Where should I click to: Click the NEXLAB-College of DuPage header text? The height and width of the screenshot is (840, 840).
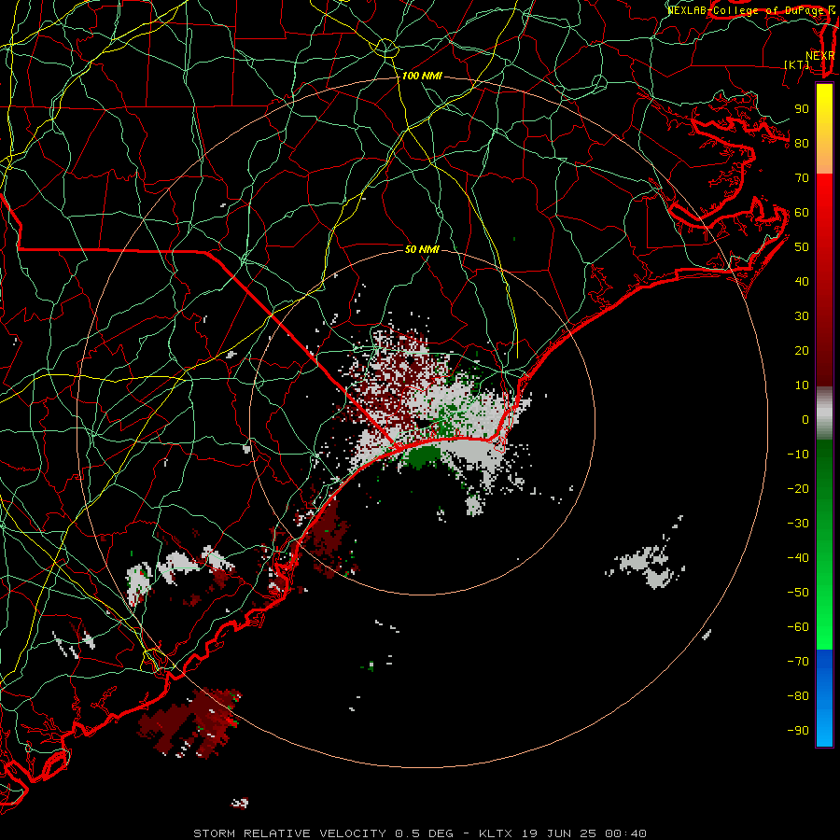click(751, 10)
